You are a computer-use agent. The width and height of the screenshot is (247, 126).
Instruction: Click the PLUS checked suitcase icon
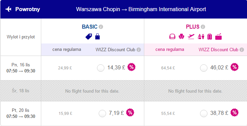coord(210,37)
